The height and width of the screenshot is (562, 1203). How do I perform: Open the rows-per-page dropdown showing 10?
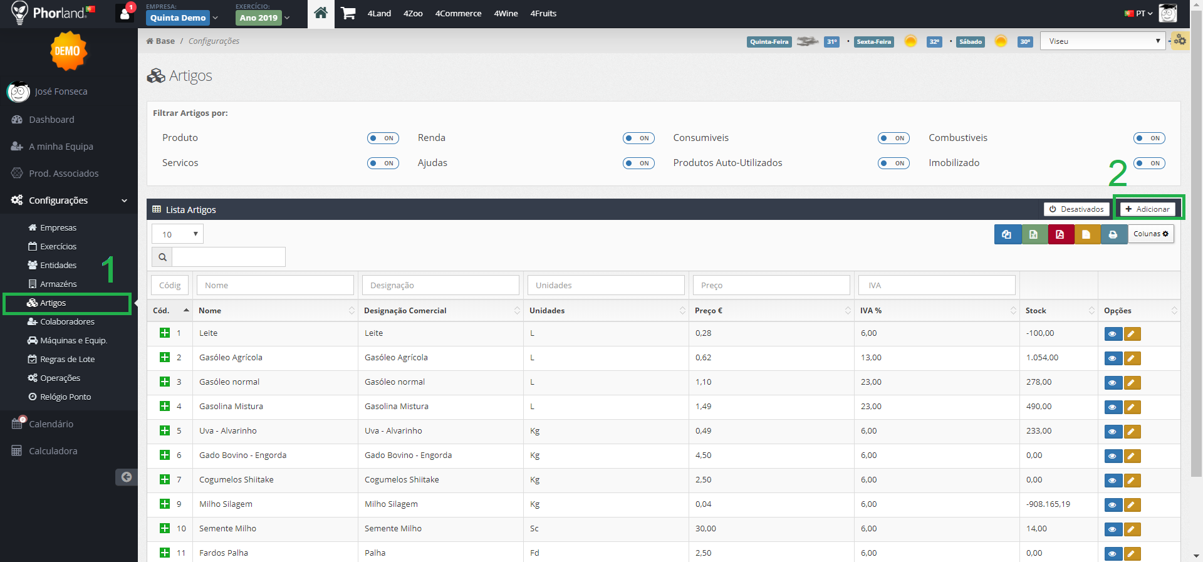pyautogui.click(x=178, y=234)
